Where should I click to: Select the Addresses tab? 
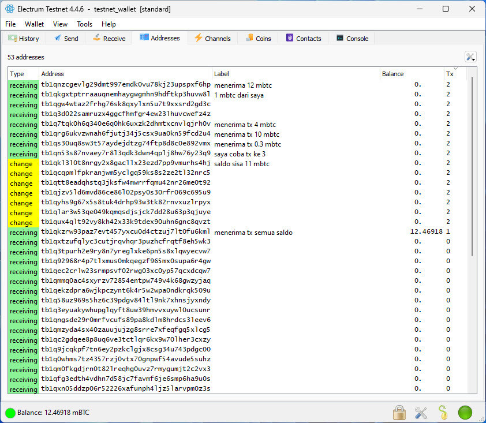point(160,38)
